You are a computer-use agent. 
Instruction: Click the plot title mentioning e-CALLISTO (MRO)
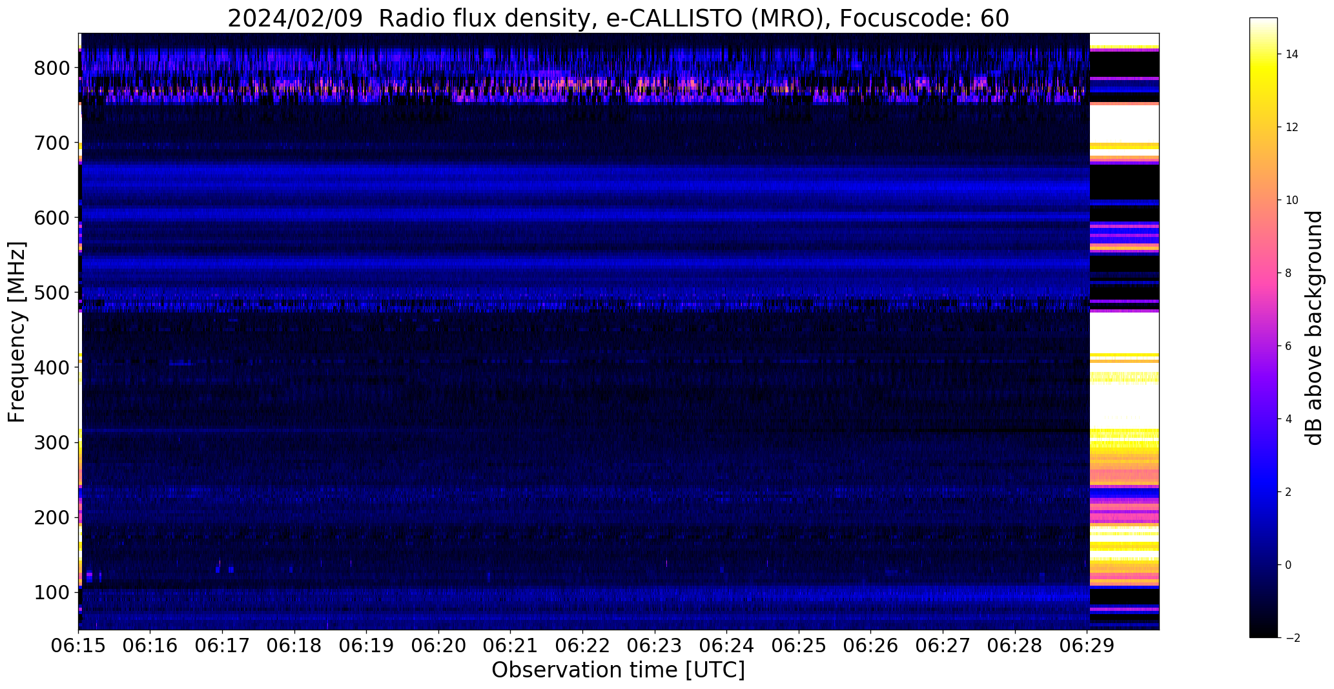[618, 19]
